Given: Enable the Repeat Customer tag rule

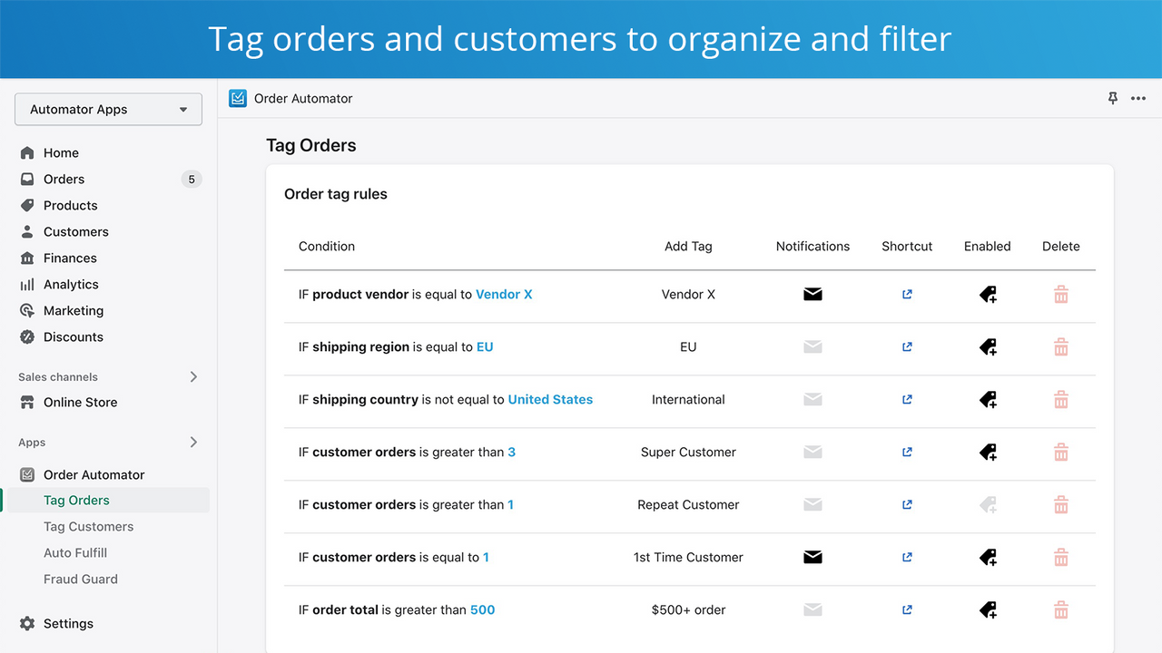Looking at the screenshot, I should [987, 504].
